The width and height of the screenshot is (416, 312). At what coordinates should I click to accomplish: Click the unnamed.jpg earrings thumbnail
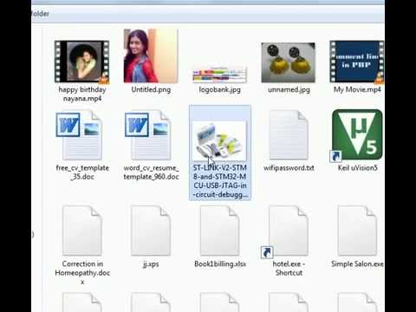pos(289,62)
